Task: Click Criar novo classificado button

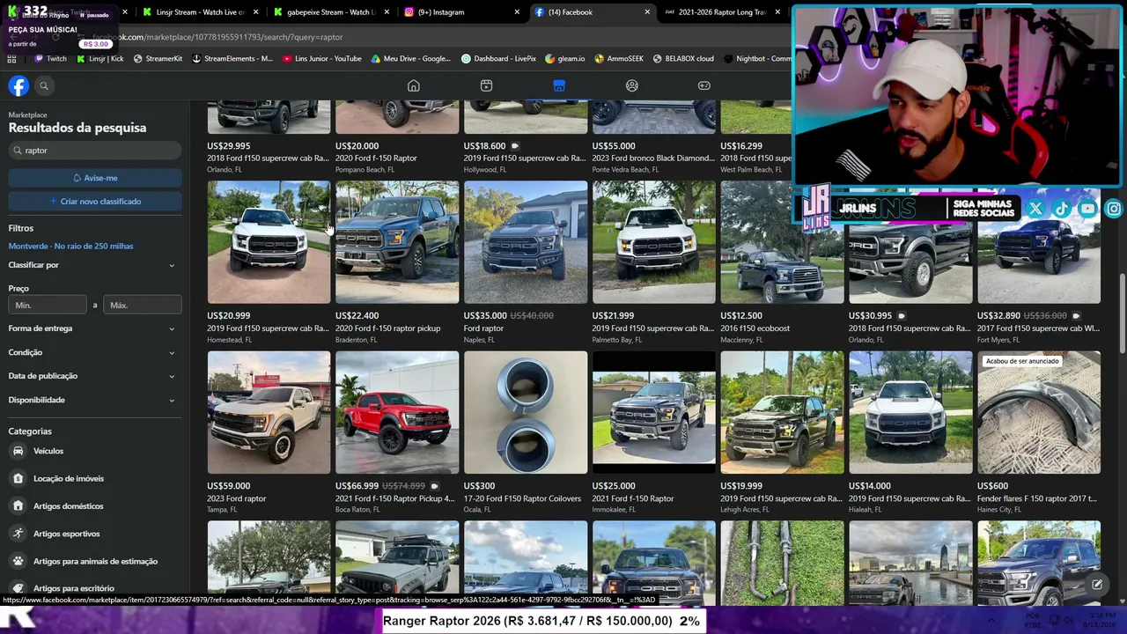Action: 95,202
